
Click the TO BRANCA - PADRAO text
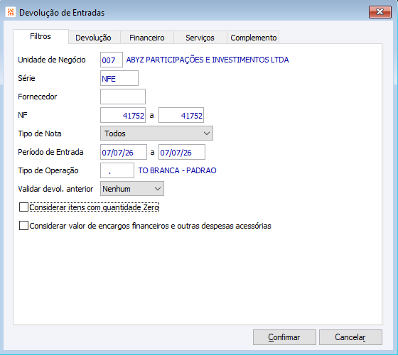177,170
